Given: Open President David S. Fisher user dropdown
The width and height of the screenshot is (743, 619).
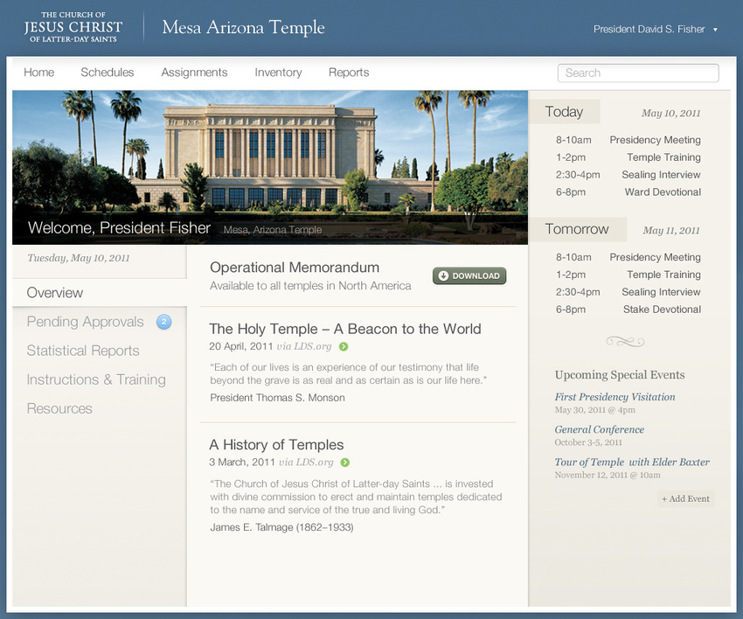Looking at the screenshot, I should pyautogui.click(x=656, y=30).
